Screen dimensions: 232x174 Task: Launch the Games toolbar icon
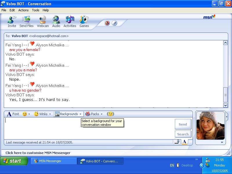click(x=84, y=21)
